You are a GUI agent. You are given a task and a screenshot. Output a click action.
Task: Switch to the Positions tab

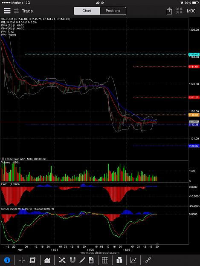point(113,11)
